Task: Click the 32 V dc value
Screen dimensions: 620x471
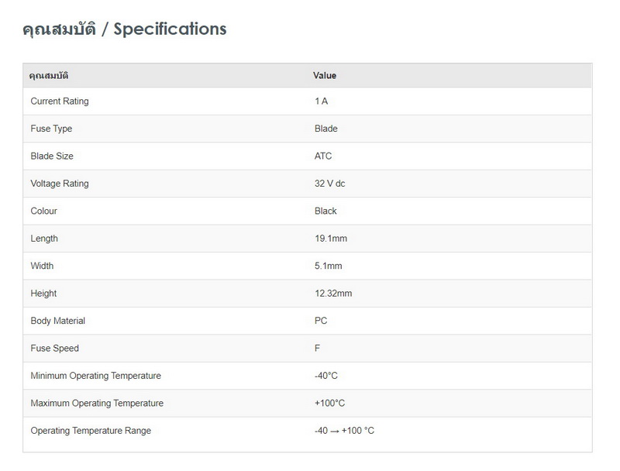Action: [330, 184]
